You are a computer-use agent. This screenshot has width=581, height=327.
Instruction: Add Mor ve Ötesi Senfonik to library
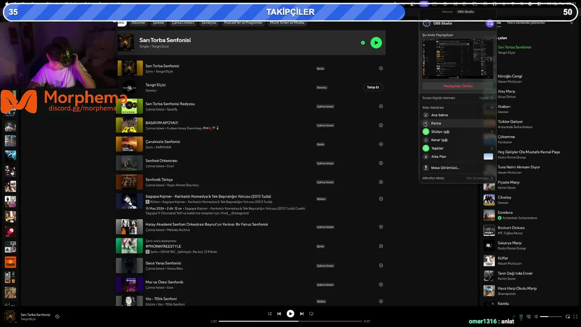[x=381, y=285]
